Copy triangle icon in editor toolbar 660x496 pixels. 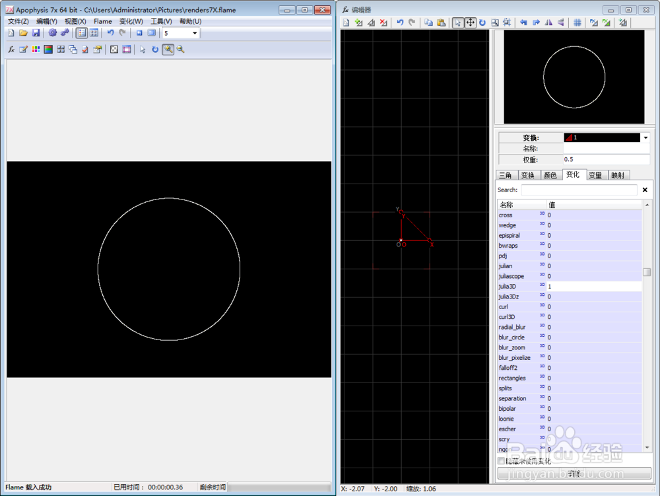tap(428, 22)
